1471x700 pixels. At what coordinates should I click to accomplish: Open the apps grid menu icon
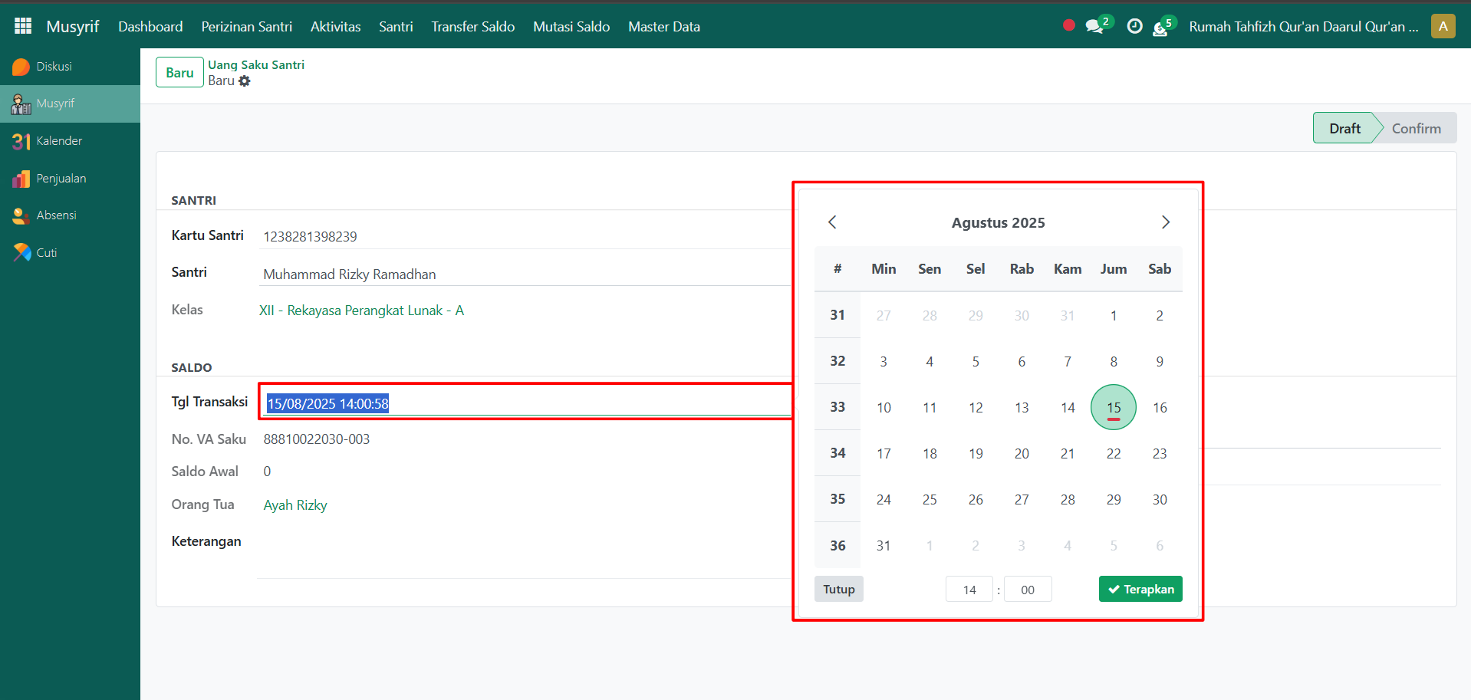click(23, 26)
